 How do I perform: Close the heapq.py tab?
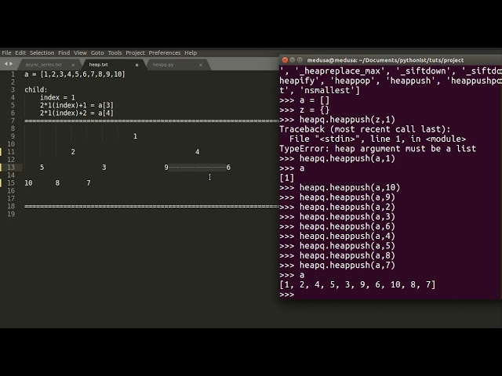(201, 65)
